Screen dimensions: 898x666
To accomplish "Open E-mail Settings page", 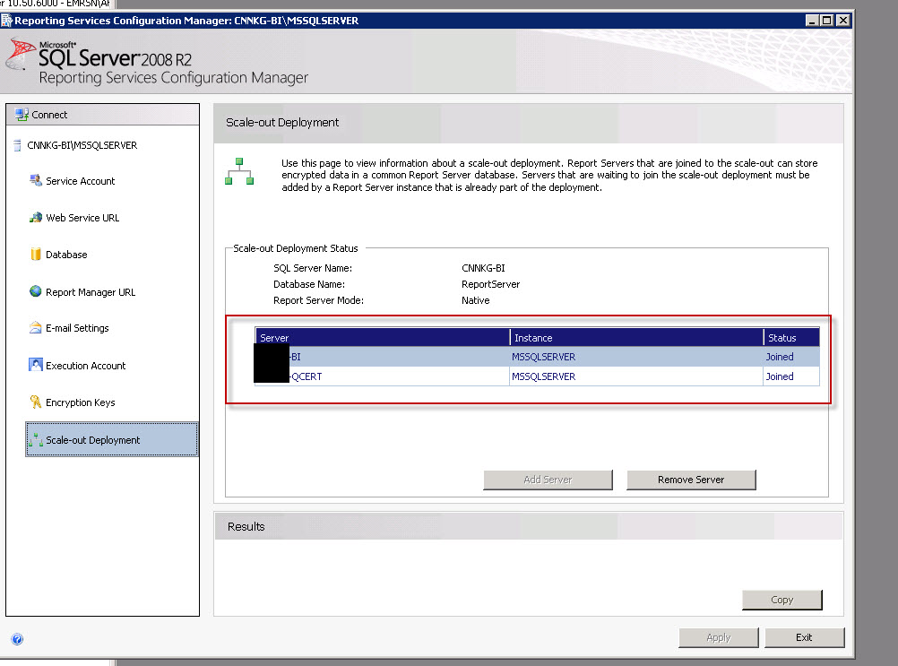I will pyautogui.click(x=77, y=328).
